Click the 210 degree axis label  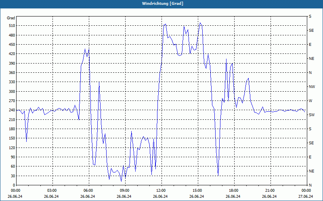tap(12, 119)
